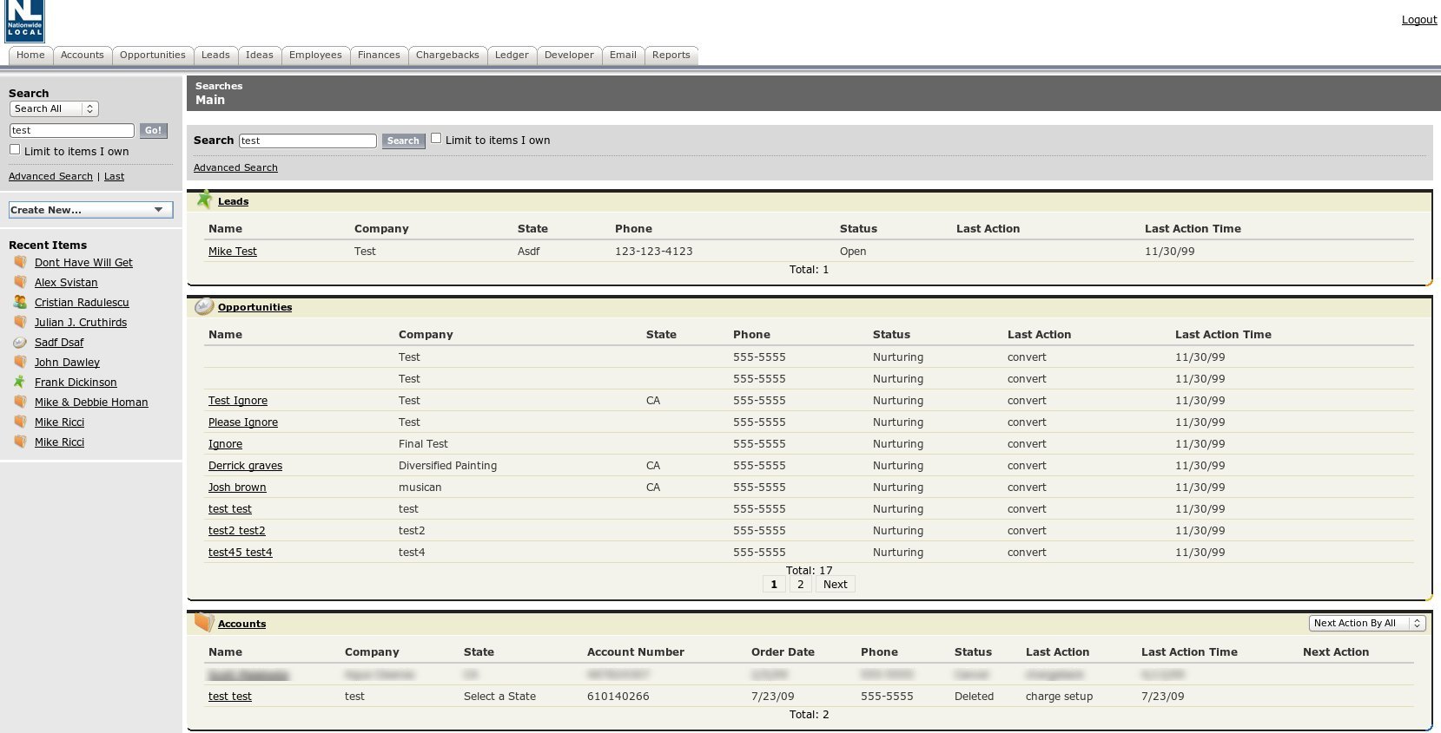Click the people icon next to Cristian Radulescu
This screenshot has width=1441, height=733.
pos(20,302)
